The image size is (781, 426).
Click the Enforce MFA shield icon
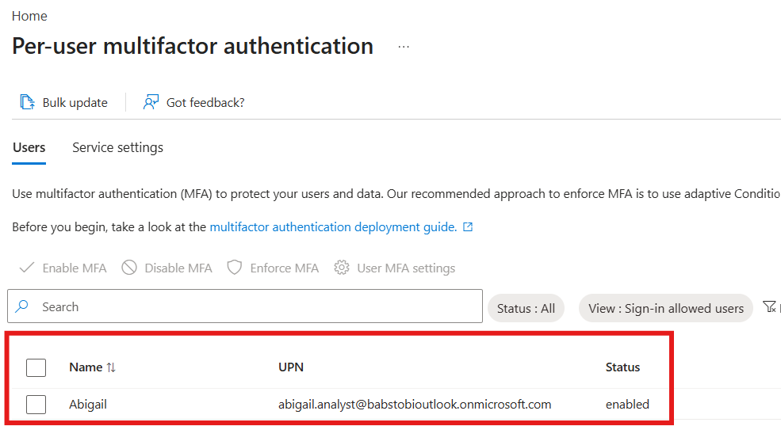(234, 268)
